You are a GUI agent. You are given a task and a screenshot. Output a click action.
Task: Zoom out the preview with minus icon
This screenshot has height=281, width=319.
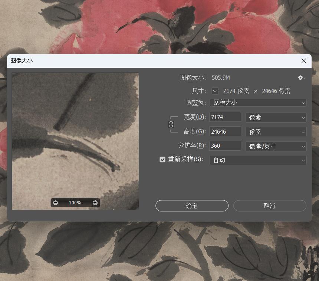tap(56, 203)
